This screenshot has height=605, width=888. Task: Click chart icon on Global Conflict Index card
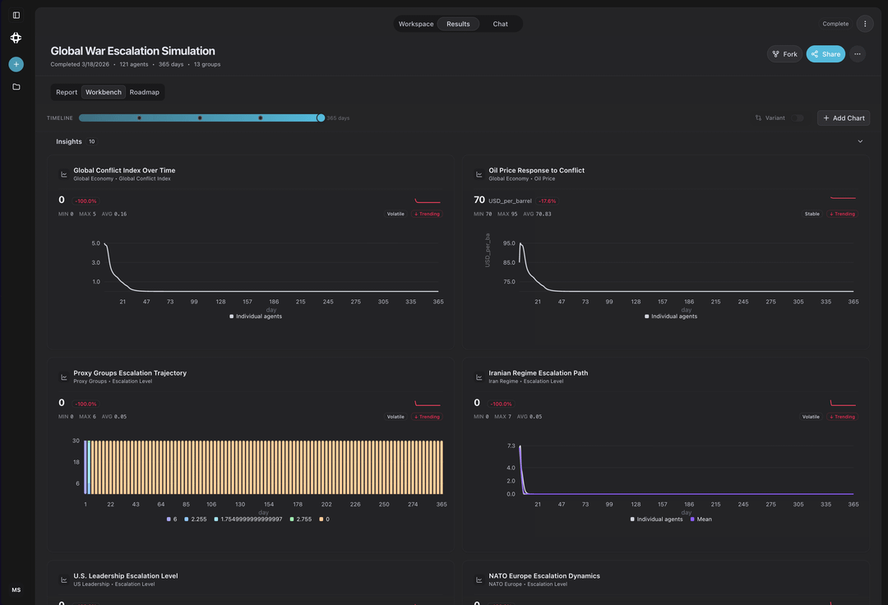[64, 174]
